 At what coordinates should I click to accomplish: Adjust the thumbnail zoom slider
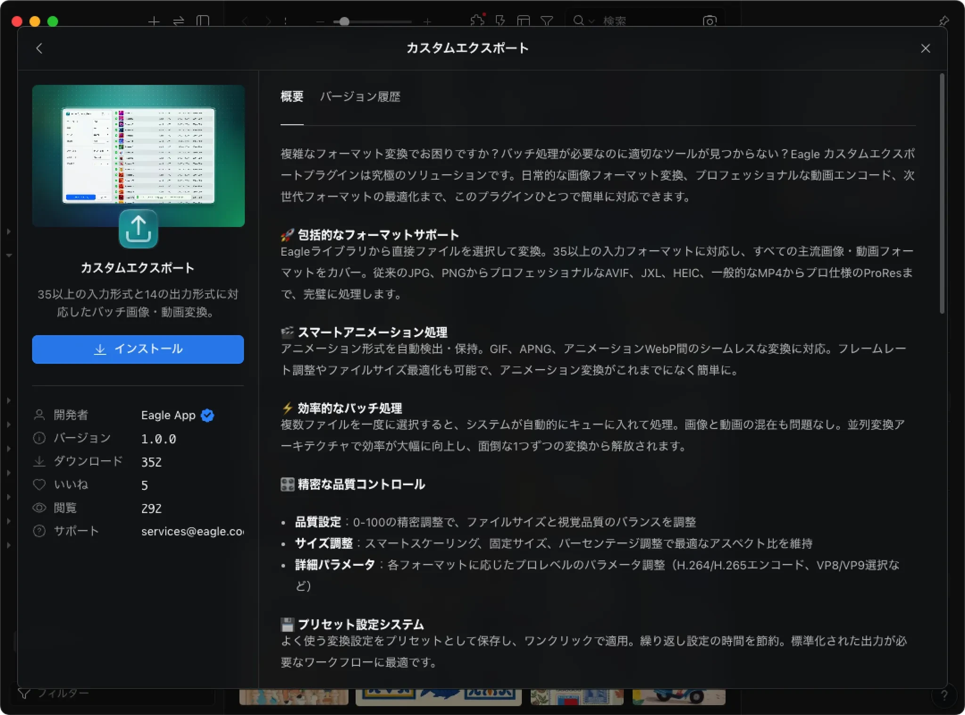point(372,22)
